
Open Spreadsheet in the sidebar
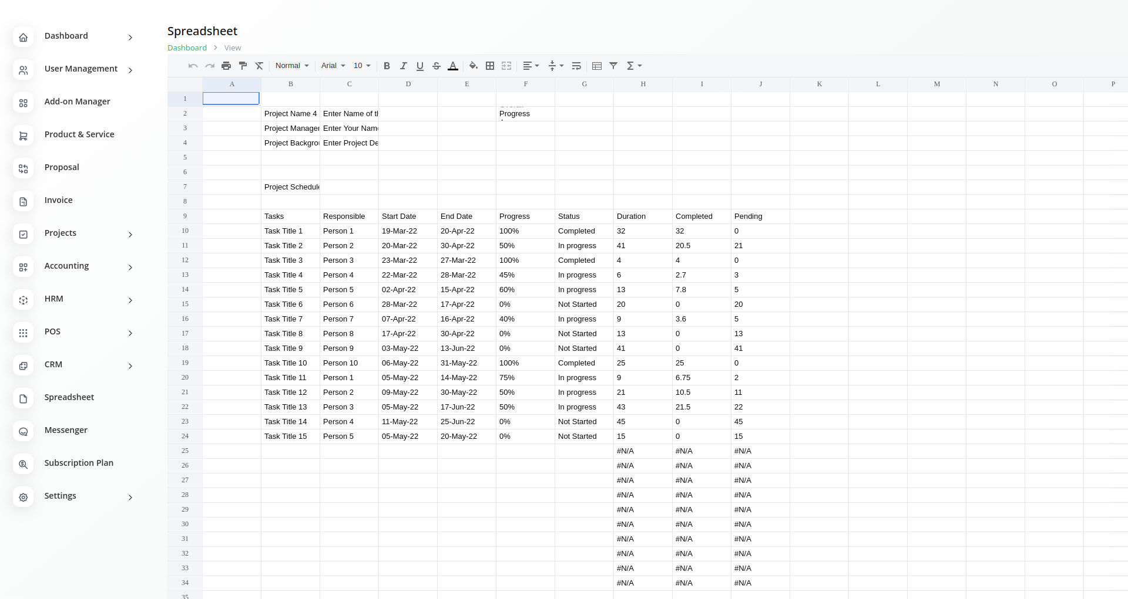pos(69,397)
